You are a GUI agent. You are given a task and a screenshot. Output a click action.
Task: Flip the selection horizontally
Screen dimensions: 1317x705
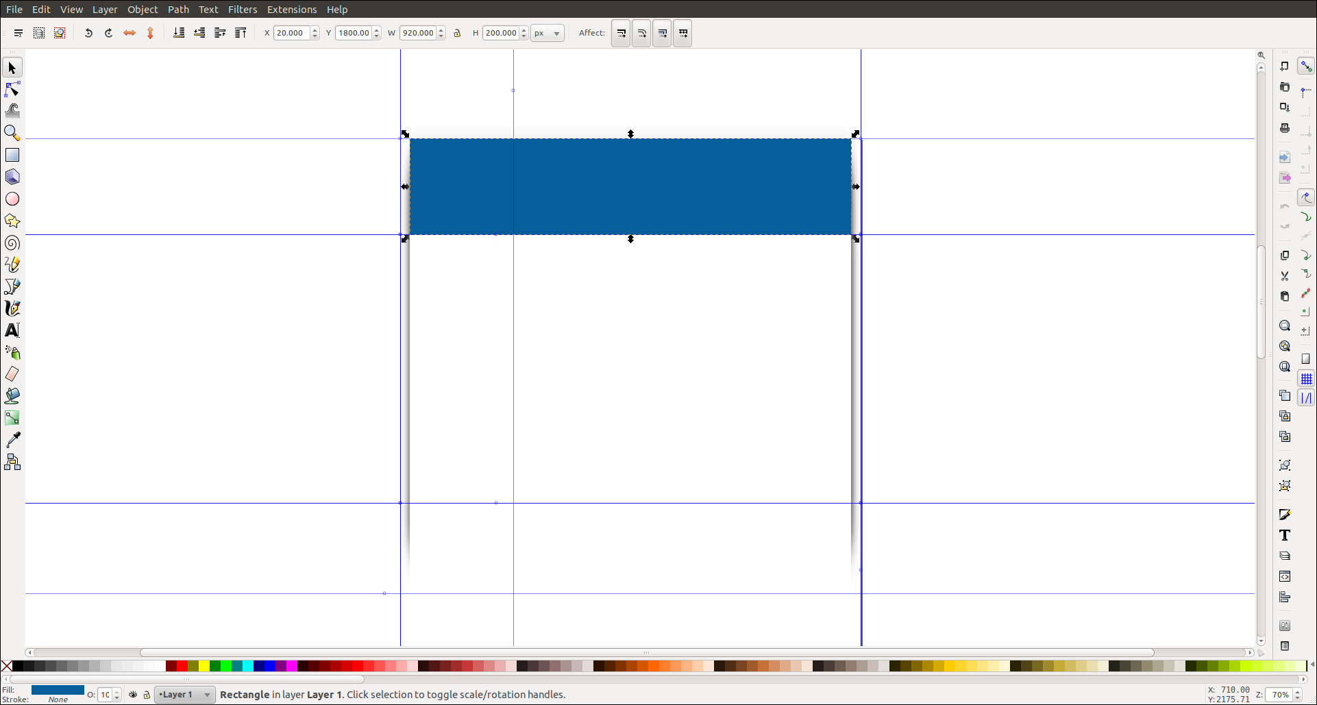click(129, 33)
